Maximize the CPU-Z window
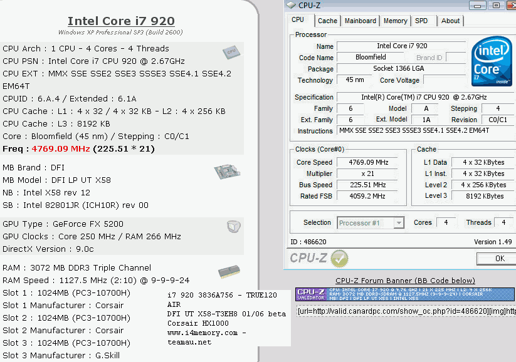Image resolution: width=516 pixels, height=362 pixels. point(496,6)
